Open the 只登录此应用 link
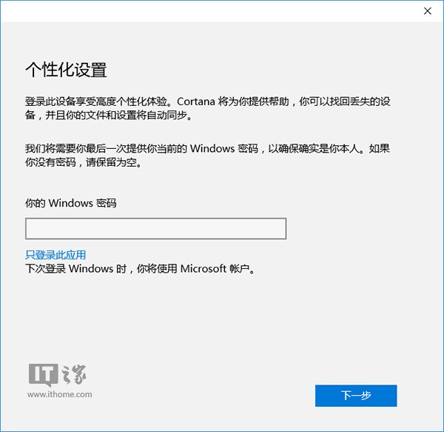Screen dimensions: 444x432 tap(55, 255)
